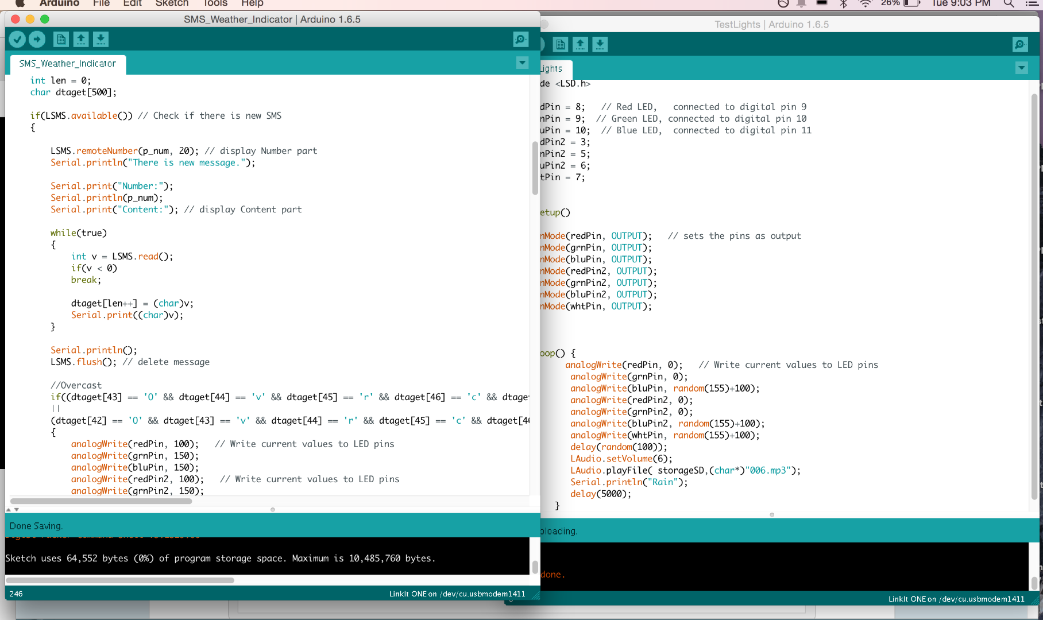Select the SMS_Weather_Indicator sketch tab
This screenshot has width=1043, height=620.
[68, 64]
